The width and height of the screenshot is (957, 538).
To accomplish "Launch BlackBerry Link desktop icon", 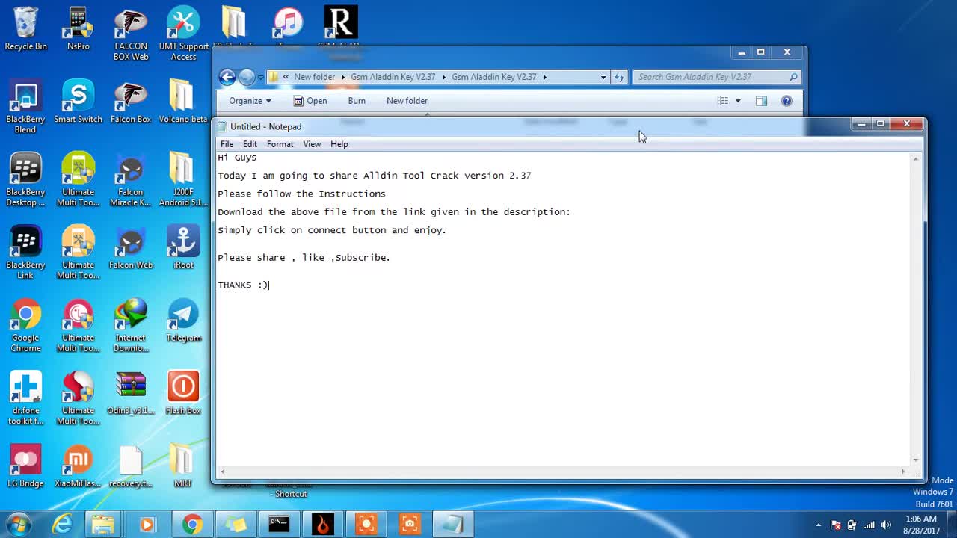I will (25, 253).
